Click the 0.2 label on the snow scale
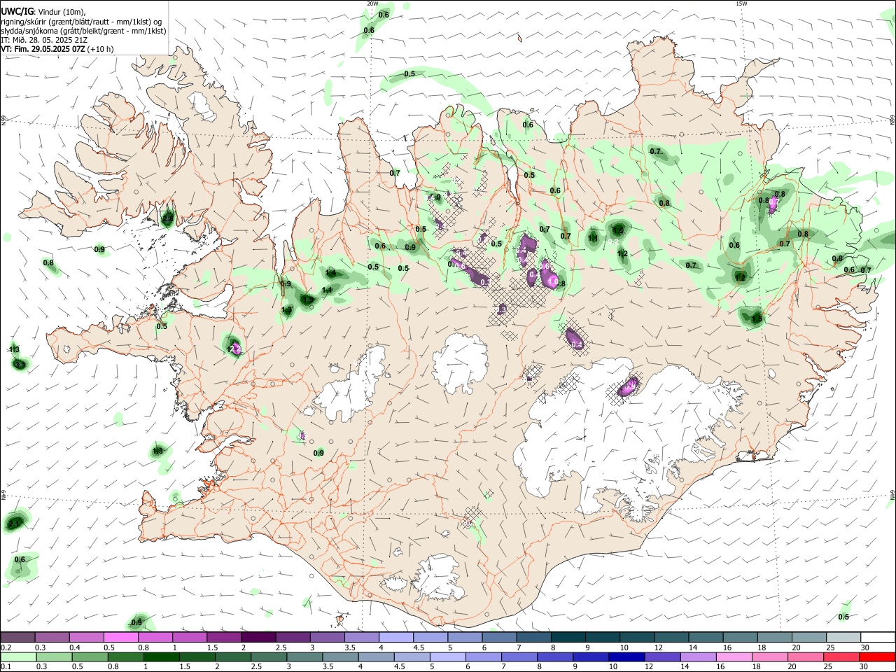 point(6,647)
